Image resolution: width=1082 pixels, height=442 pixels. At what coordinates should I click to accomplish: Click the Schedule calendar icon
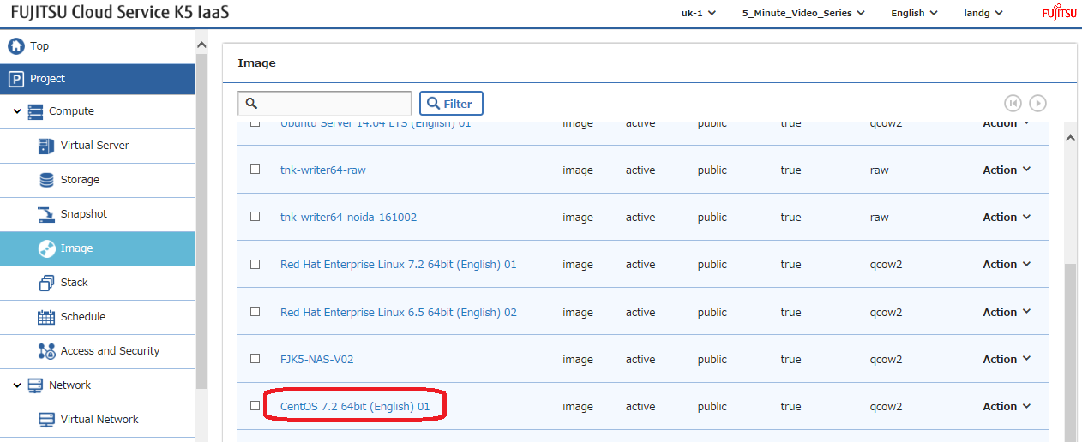(x=46, y=317)
